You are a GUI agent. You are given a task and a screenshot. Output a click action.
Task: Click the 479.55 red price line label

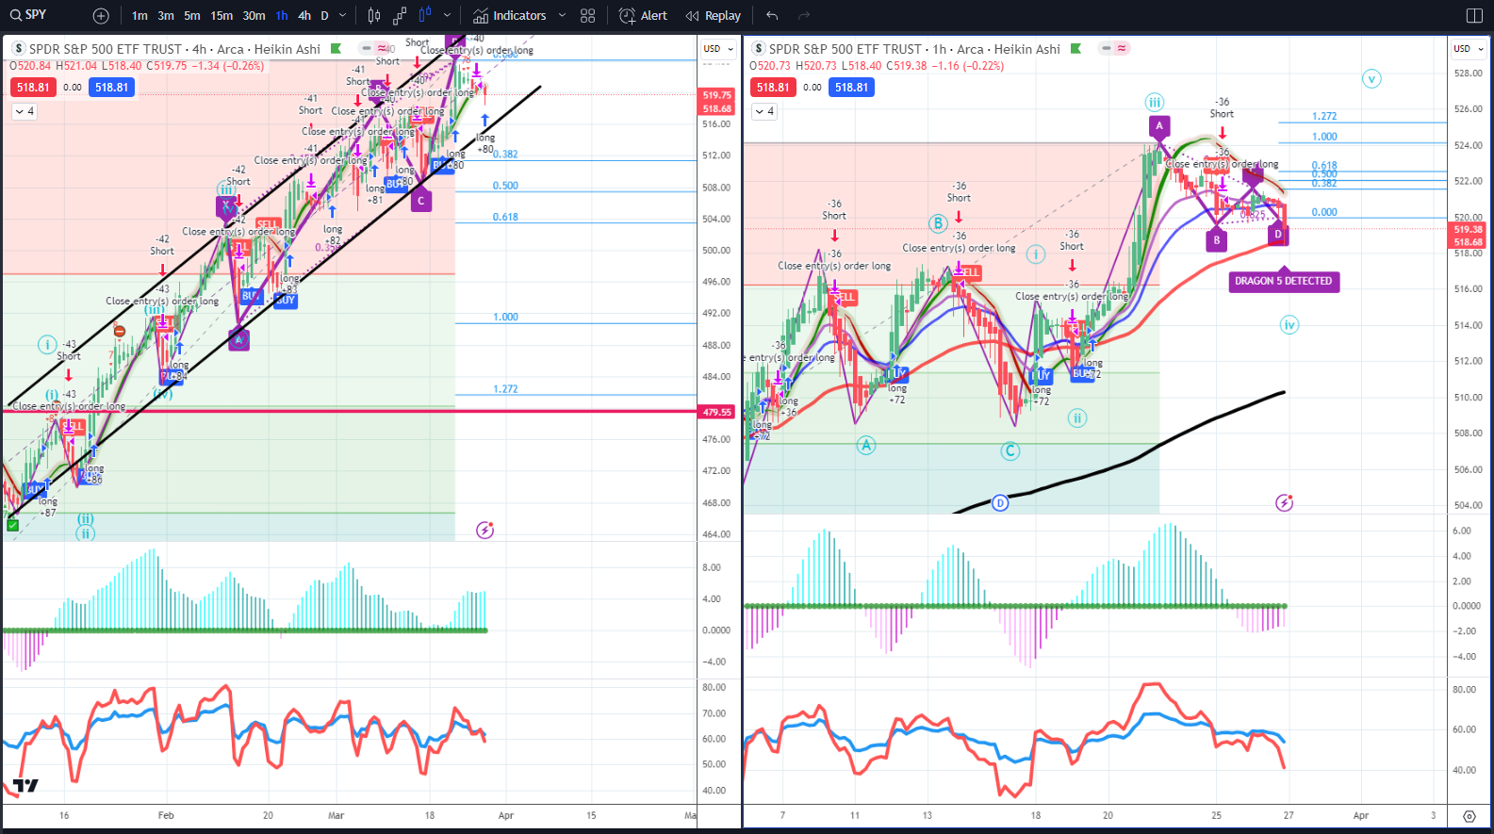(716, 412)
